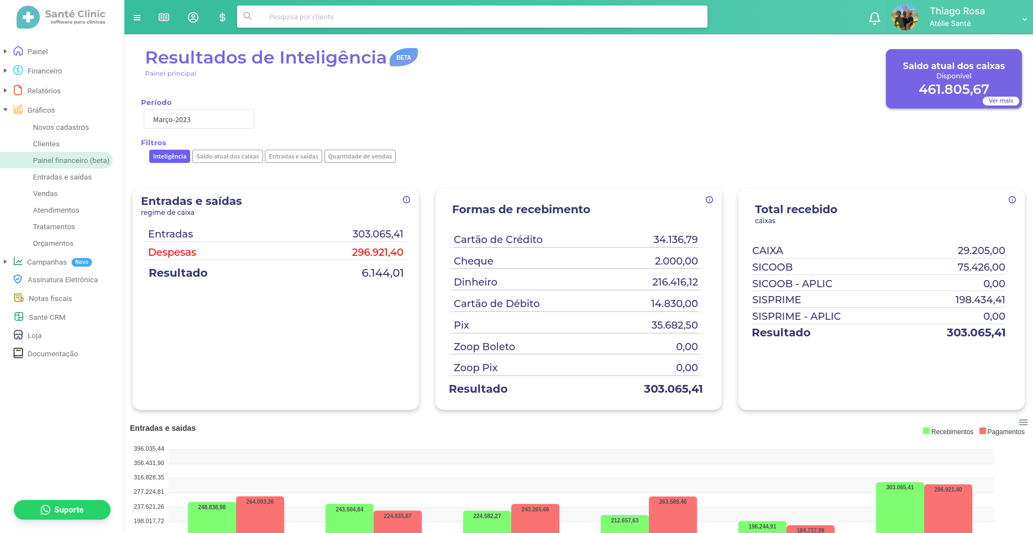Select Novos cadastros in the sidebar

click(x=61, y=128)
